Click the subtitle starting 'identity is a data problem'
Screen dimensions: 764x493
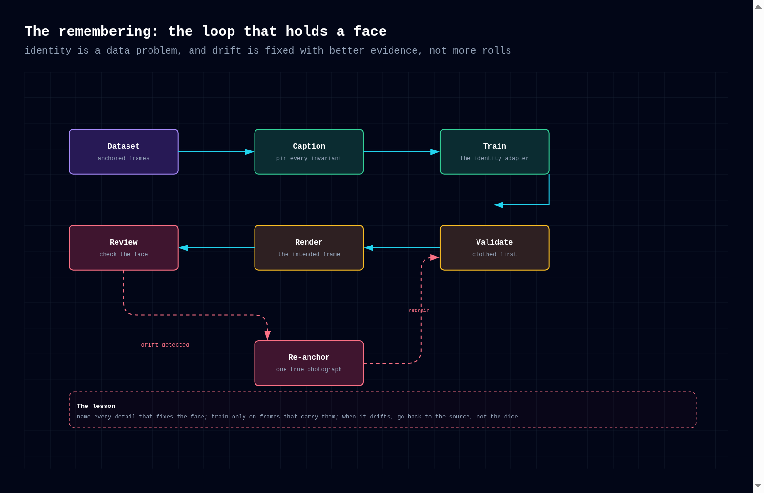coord(268,51)
